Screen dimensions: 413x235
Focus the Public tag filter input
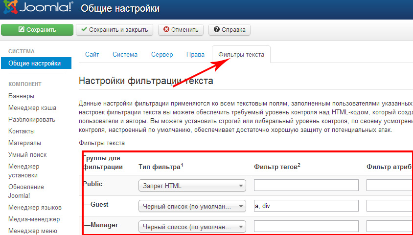pyautogui.click(x=306, y=185)
